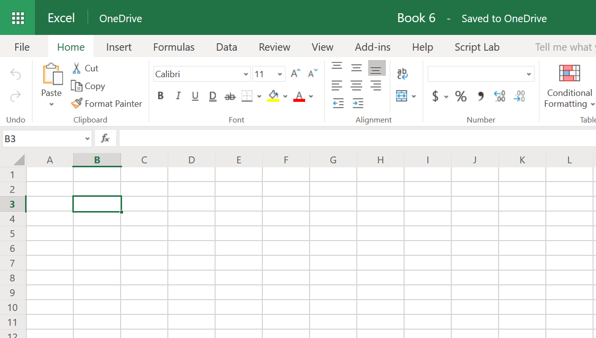Toggle strikethrough formatting

pyautogui.click(x=230, y=96)
